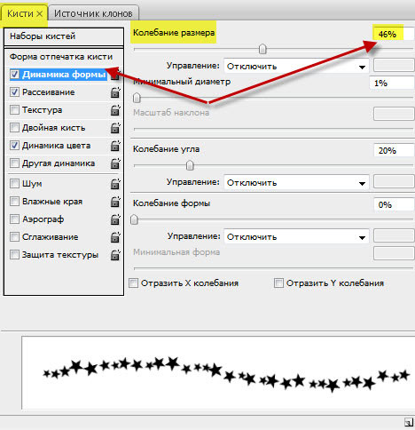Open Управление dropdown under Колебание формы
Image resolution: width=415 pixels, height=430 pixels.
point(296,236)
